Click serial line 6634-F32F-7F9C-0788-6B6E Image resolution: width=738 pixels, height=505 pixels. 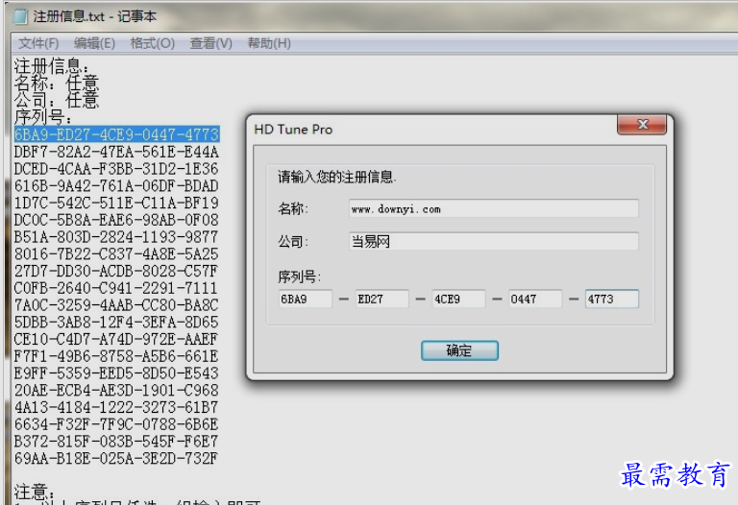click(x=116, y=424)
